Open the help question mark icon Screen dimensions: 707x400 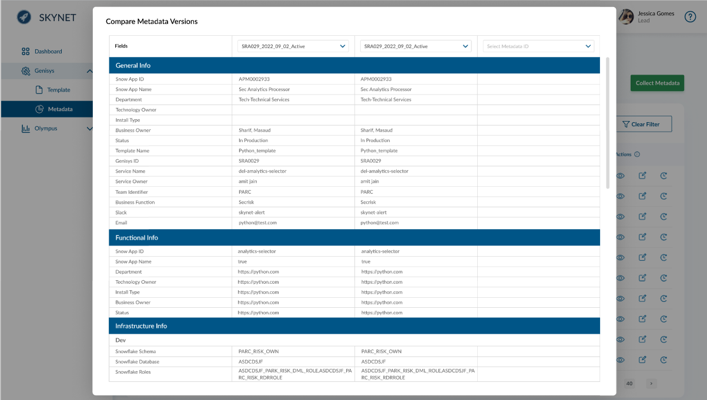coord(690,16)
